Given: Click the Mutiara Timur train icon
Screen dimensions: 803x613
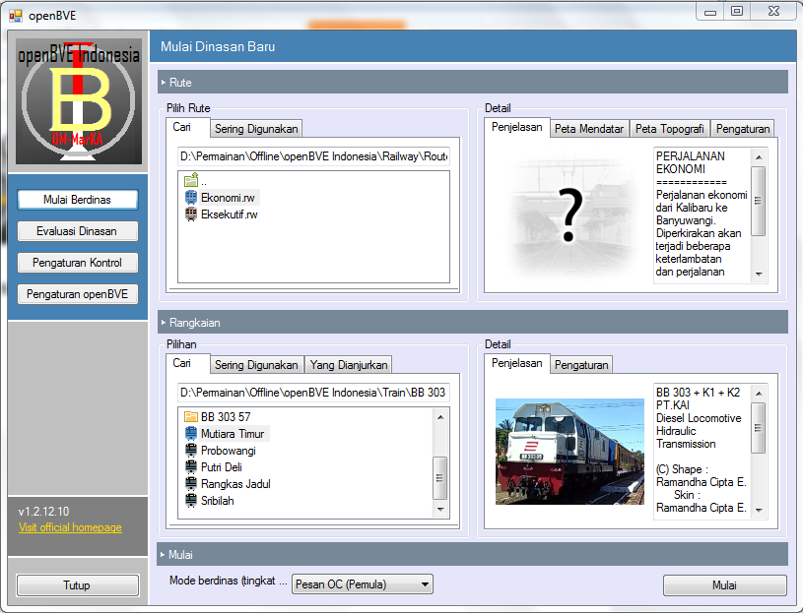Looking at the screenshot, I should (191, 434).
